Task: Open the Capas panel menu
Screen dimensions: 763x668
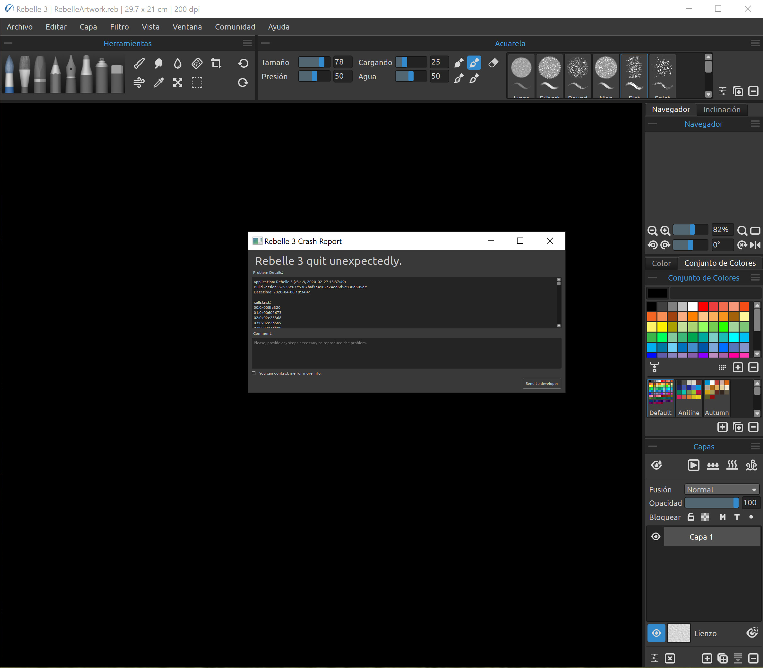Action: tap(755, 446)
